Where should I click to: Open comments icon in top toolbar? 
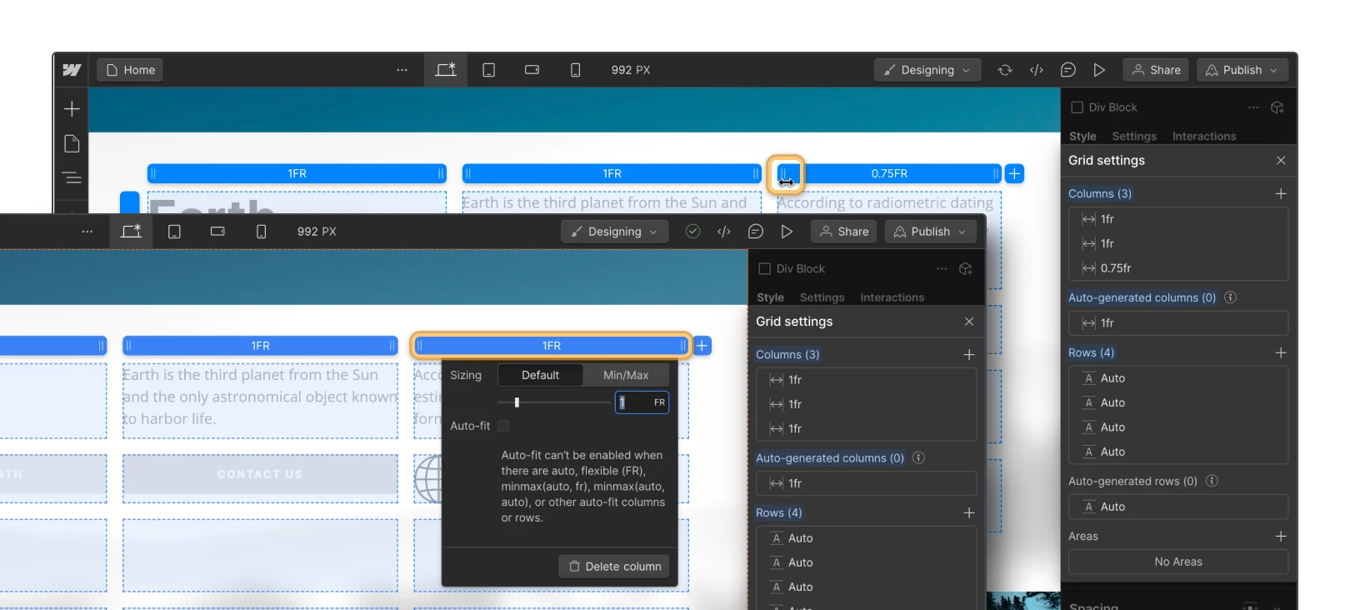click(x=1067, y=70)
